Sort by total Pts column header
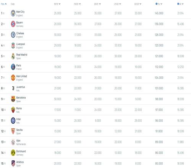 click(x=159, y=4)
